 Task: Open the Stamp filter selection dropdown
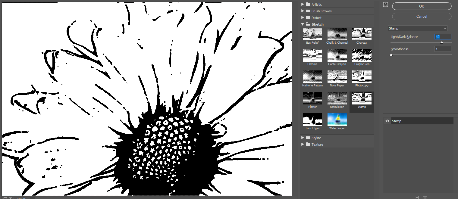[x=418, y=28]
